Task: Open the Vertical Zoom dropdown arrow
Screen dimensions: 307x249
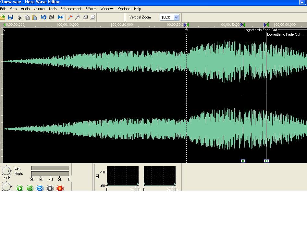Action: (176, 18)
